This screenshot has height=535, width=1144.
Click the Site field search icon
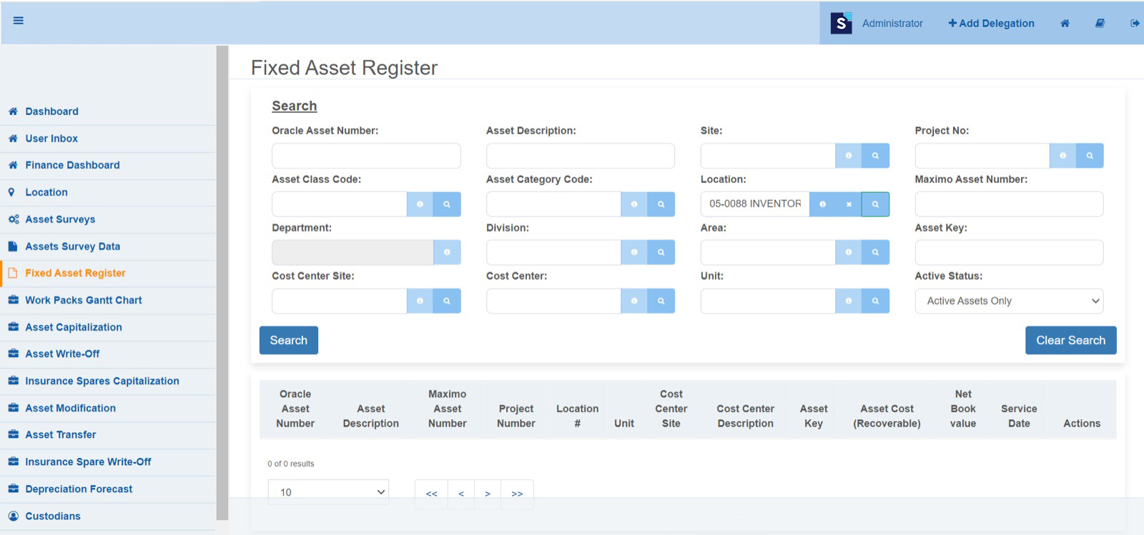[x=875, y=156]
